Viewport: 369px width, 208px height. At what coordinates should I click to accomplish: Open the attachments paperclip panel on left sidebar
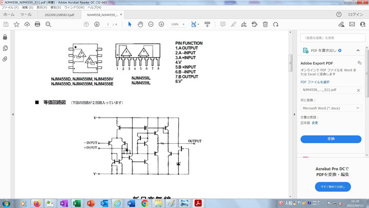tap(5, 59)
